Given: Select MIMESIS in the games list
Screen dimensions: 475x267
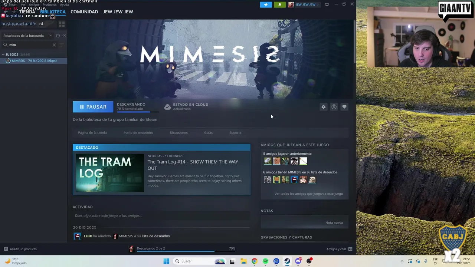Looking at the screenshot, I should [x=34, y=61].
